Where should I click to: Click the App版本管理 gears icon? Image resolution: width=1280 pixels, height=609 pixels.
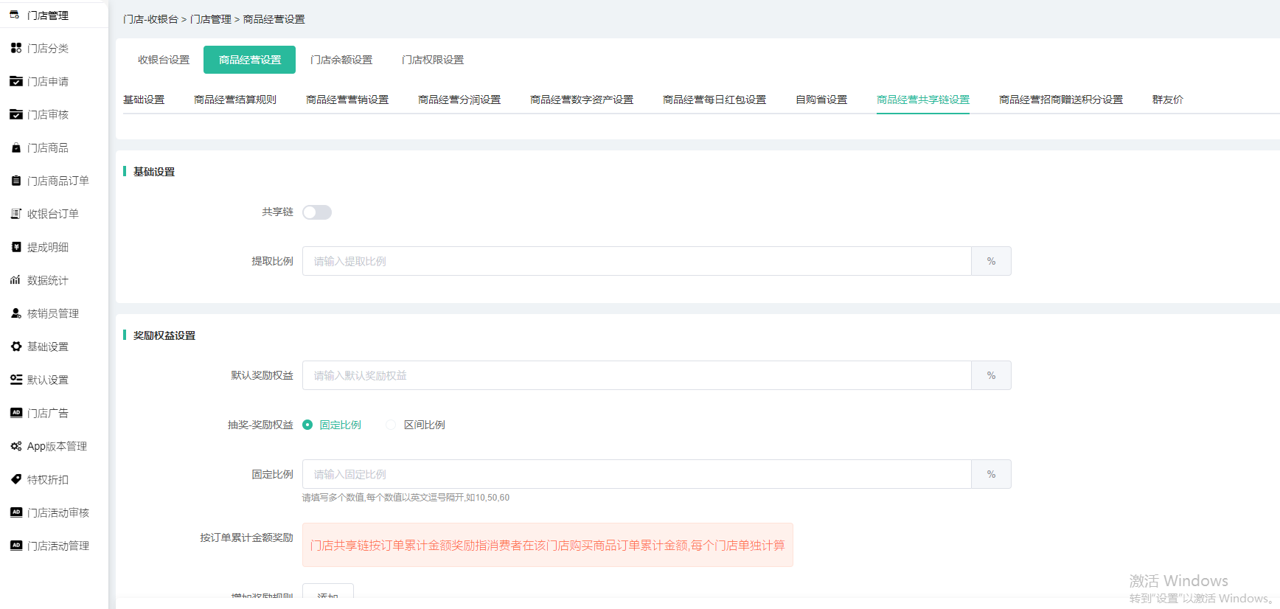click(16, 446)
